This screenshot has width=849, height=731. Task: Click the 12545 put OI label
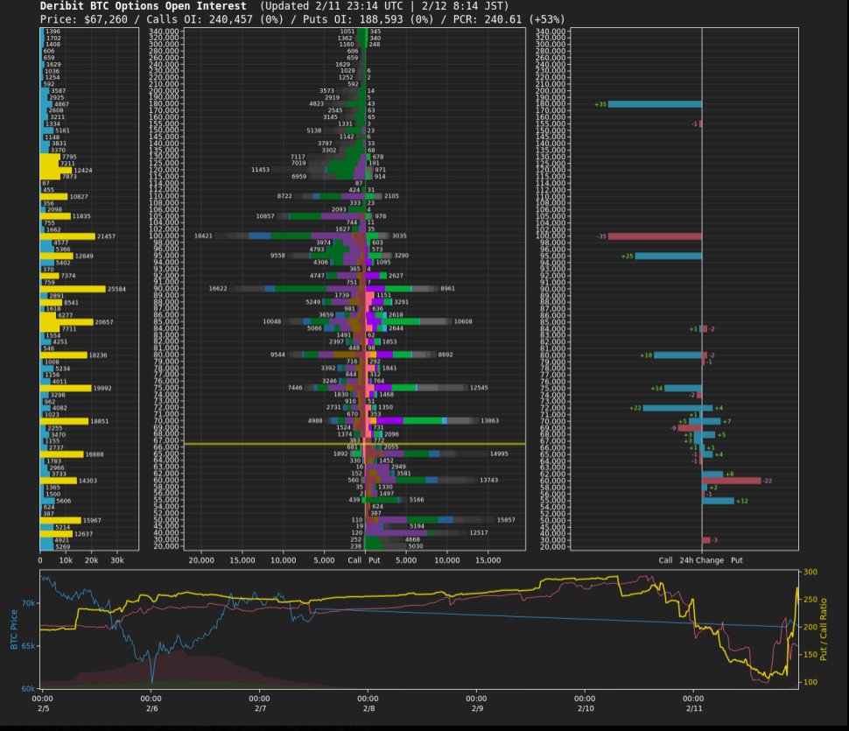tap(479, 388)
